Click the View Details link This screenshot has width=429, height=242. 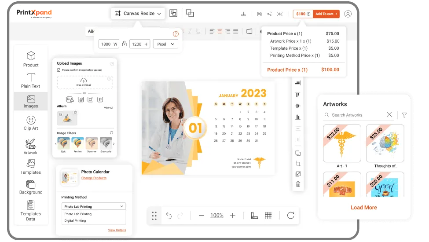(x=117, y=230)
